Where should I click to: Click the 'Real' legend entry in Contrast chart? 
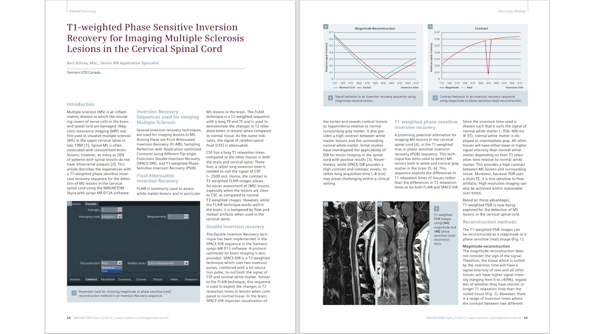click(x=466, y=87)
